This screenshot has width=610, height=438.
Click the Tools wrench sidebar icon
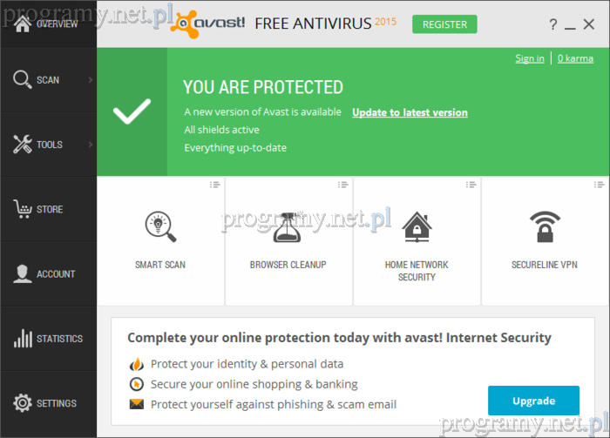(23, 145)
